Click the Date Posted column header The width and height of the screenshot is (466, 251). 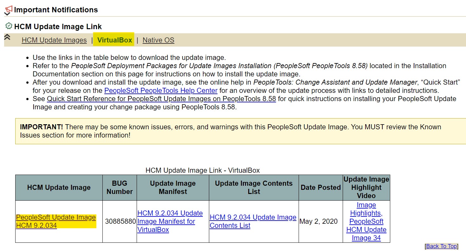coord(320,187)
